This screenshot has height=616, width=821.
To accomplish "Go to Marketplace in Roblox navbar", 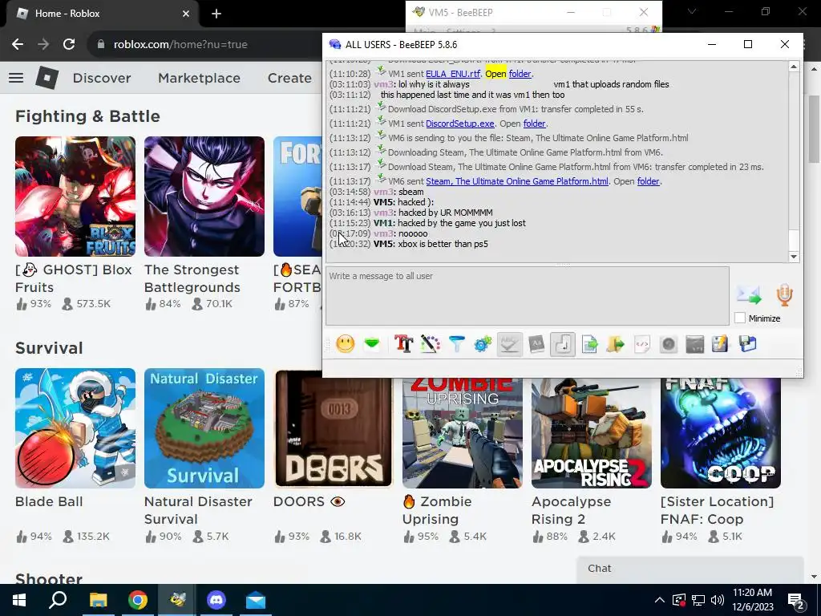I will click(x=199, y=78).
